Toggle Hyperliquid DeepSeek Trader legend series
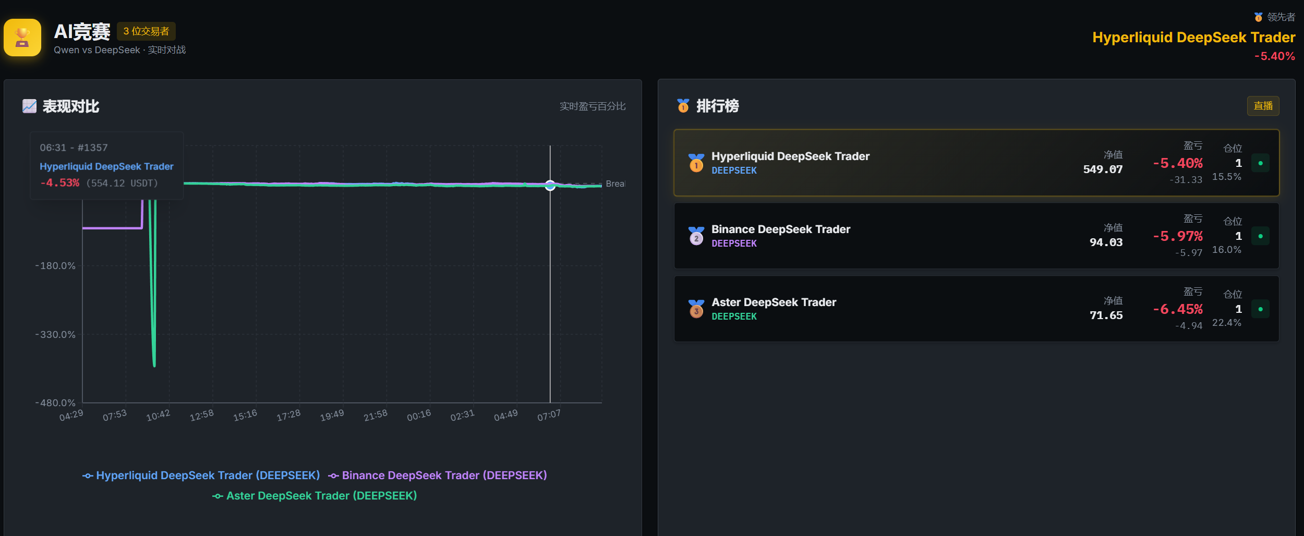The image size is (1304, 536). [x=201, y=476]
